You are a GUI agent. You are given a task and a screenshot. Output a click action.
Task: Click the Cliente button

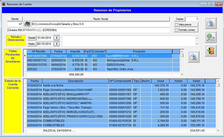tap(15, 19)
